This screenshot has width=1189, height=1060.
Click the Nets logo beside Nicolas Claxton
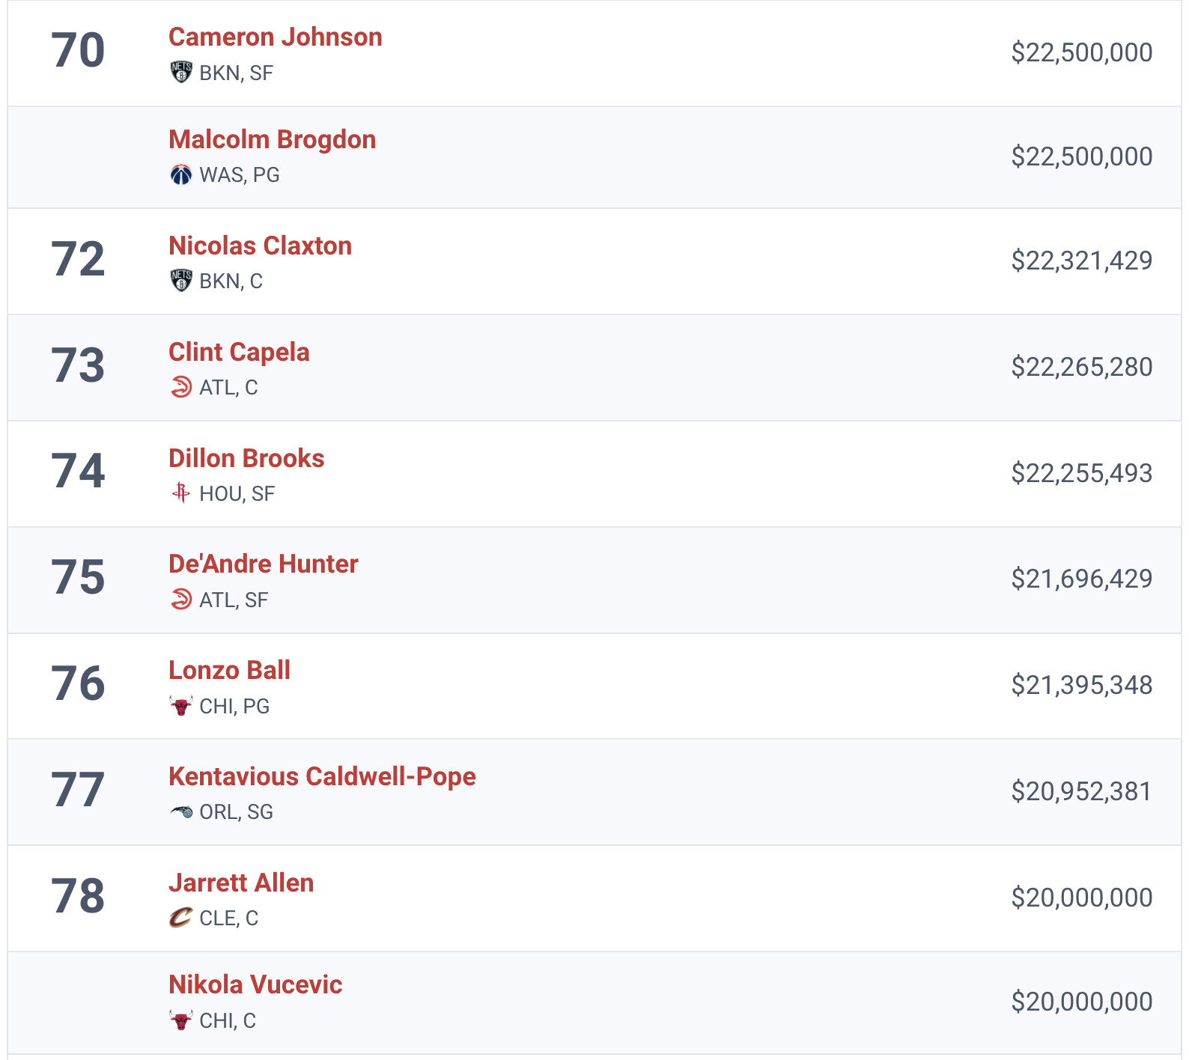[180, 281]
